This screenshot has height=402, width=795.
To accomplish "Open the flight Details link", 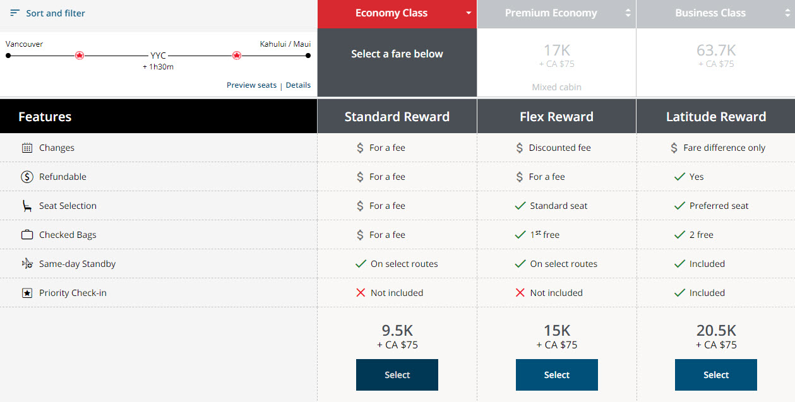I will [297, 85].
